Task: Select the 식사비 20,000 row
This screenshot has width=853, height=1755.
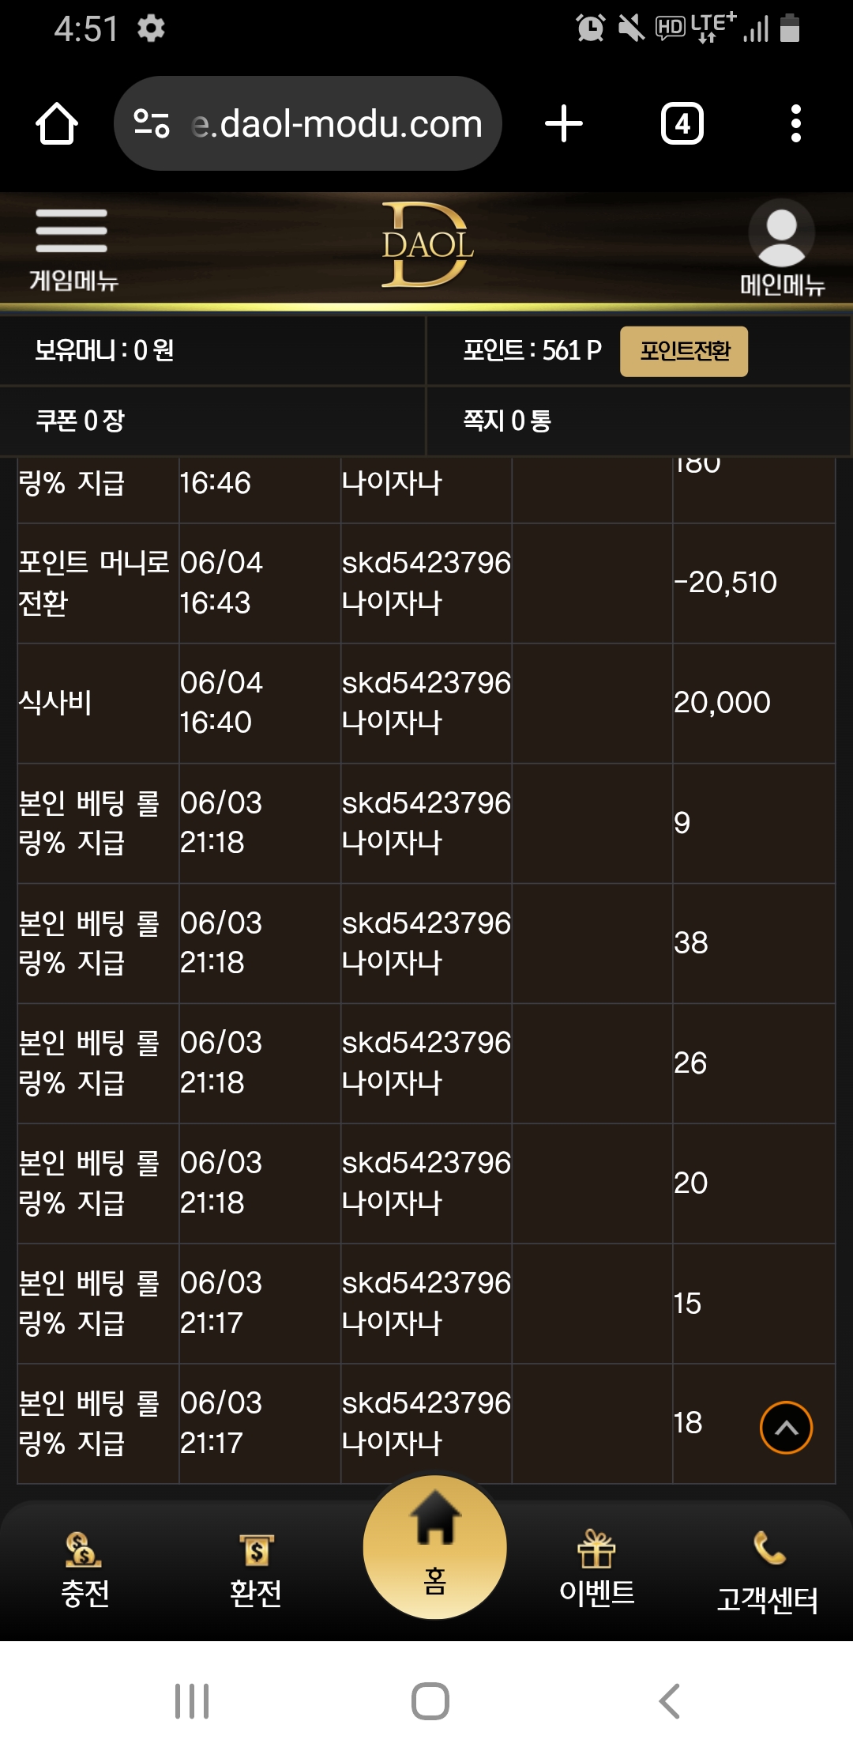Action: coord(426,703)
